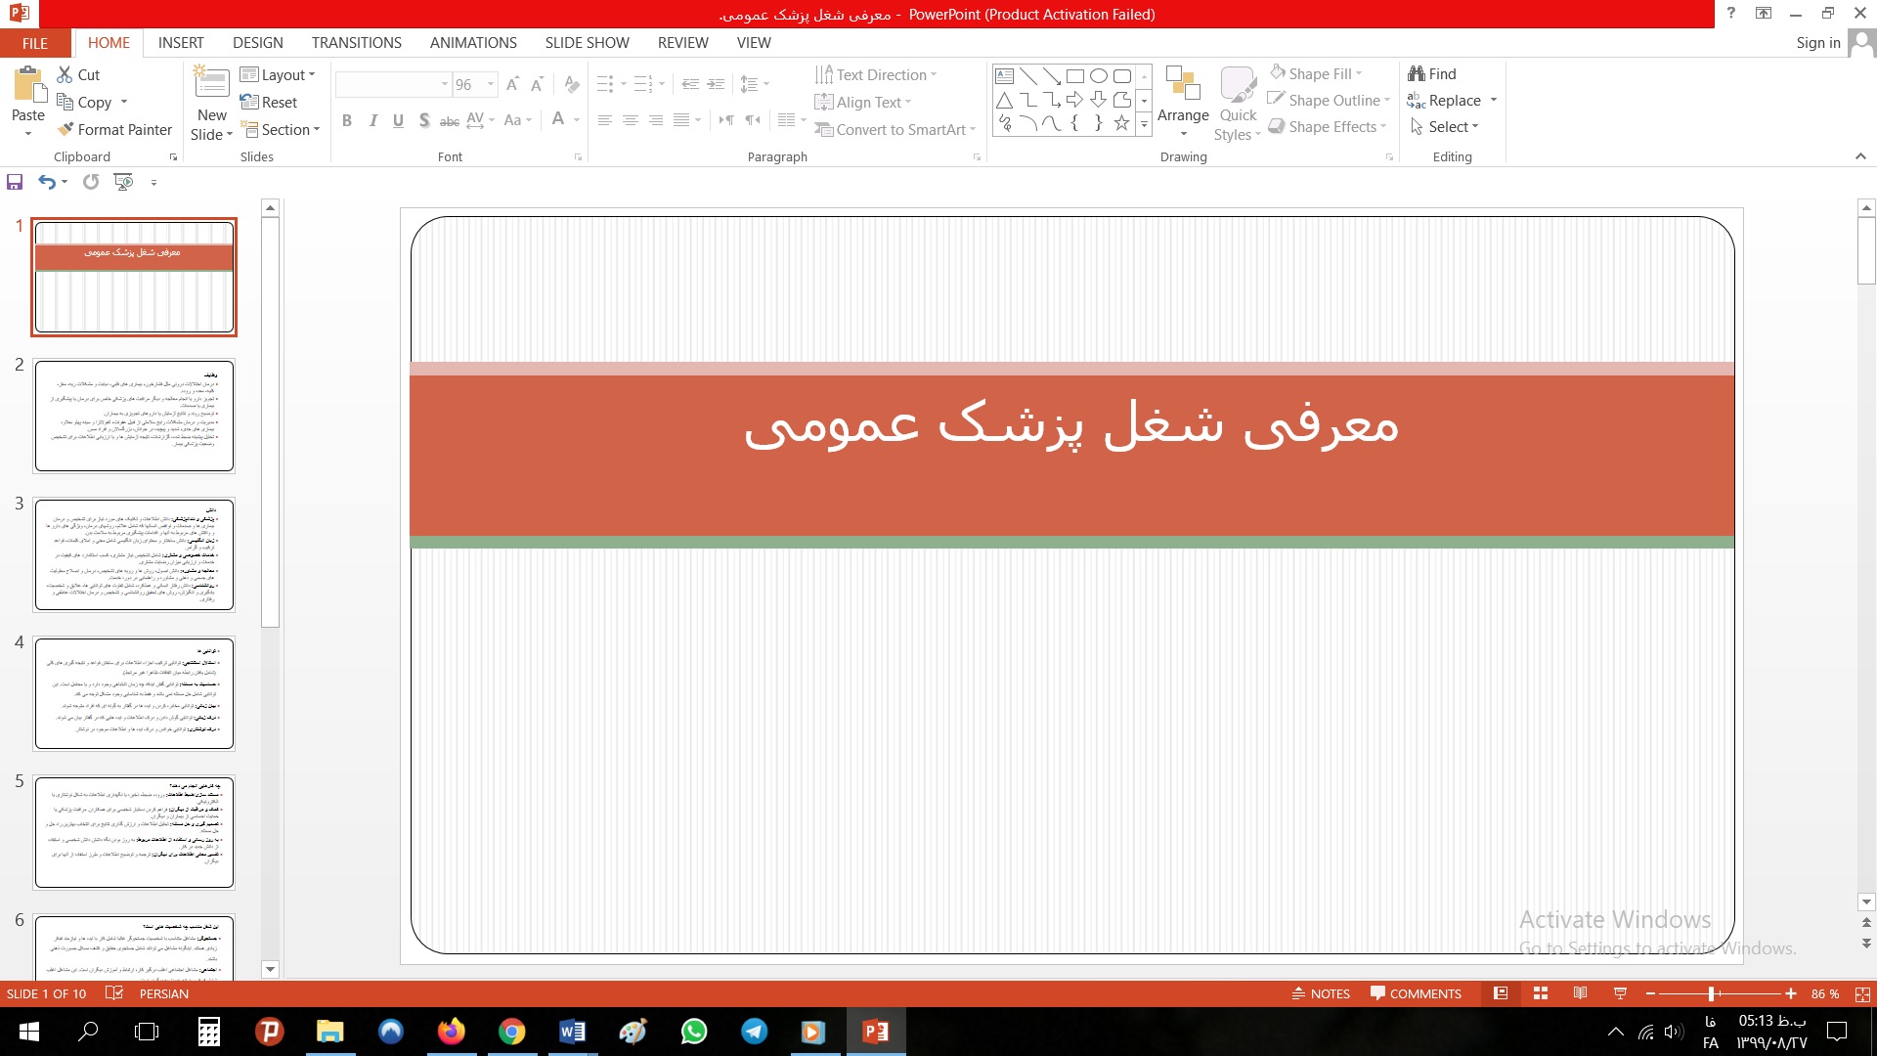The height and width of the screenshot is (1056, 1877).
Task: Click the Save icon in quick access toolbar
Action: 15,182
